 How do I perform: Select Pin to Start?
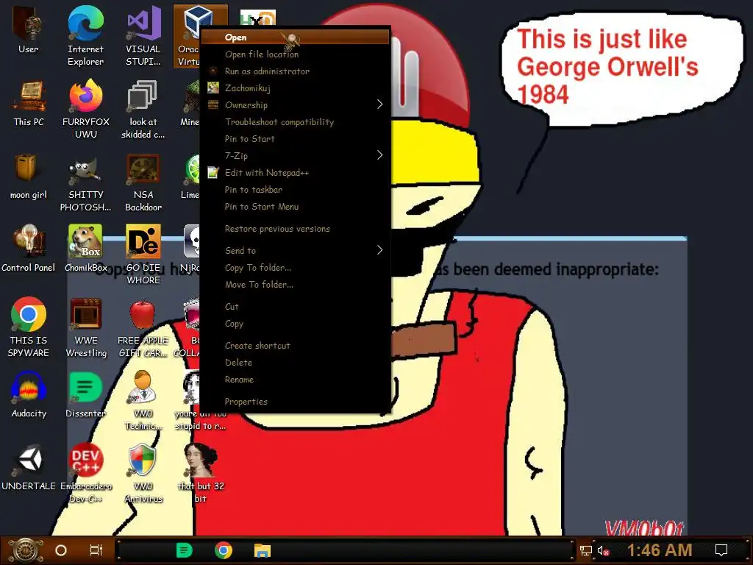pos(295,139)
